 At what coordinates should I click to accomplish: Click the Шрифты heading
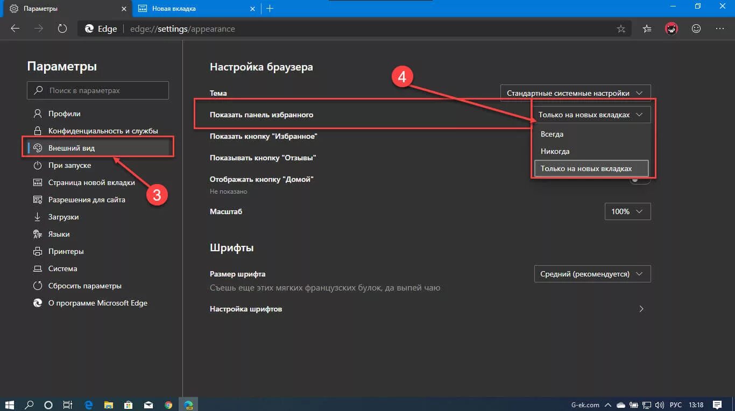click(232, 248)
